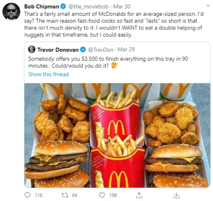
Task: Open Bob Chipman's profile avatar
Action: click(11, 12)
